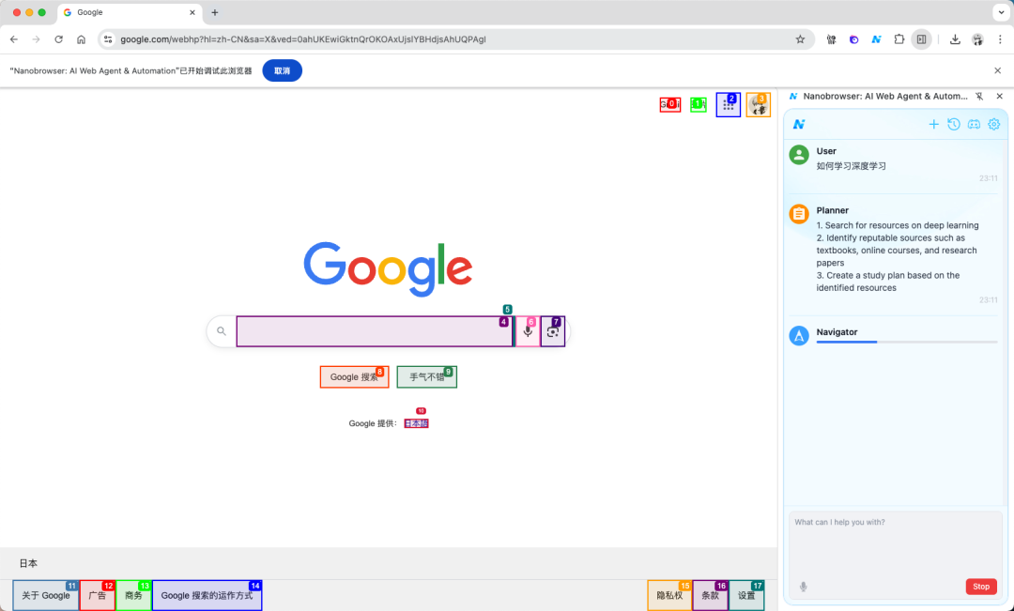Click the microphone icon in Nanobrowser input
Screen dimensions: 1014x611
(x=803, y=587)
